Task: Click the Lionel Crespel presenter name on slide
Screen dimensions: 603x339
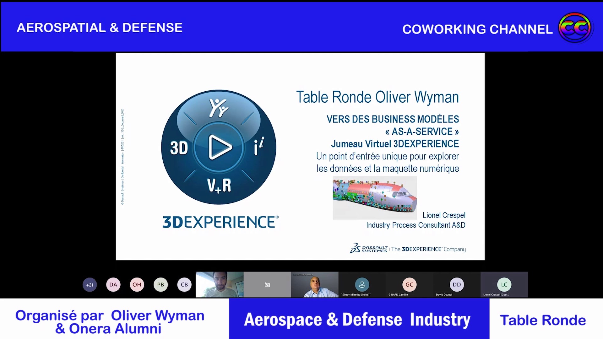Action: (x=444, y=215)
